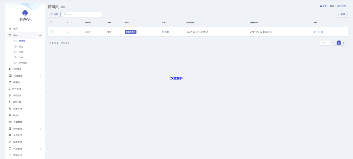Image resolution: width=353 pixels, height=159 pixels.
Task: Go to 主页 in the sidebar
Action: (x=16, y=29)
